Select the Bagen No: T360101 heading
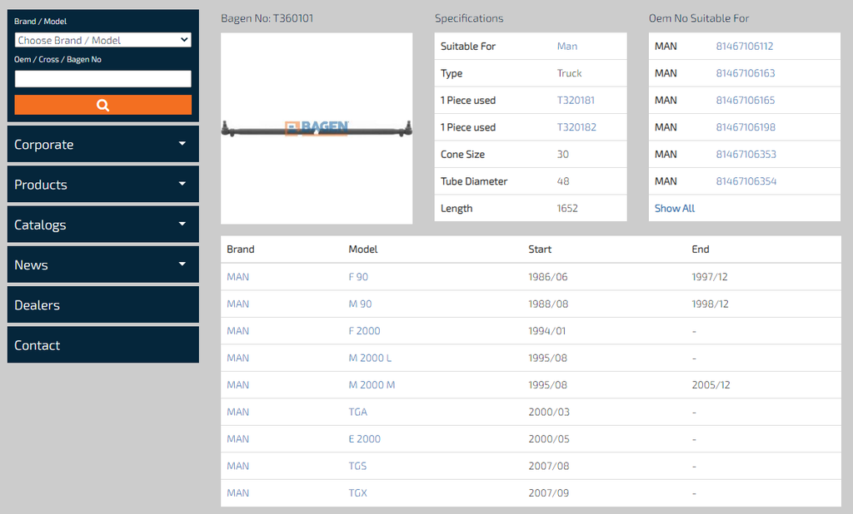 pyautogui.click(x=267, y=18)
